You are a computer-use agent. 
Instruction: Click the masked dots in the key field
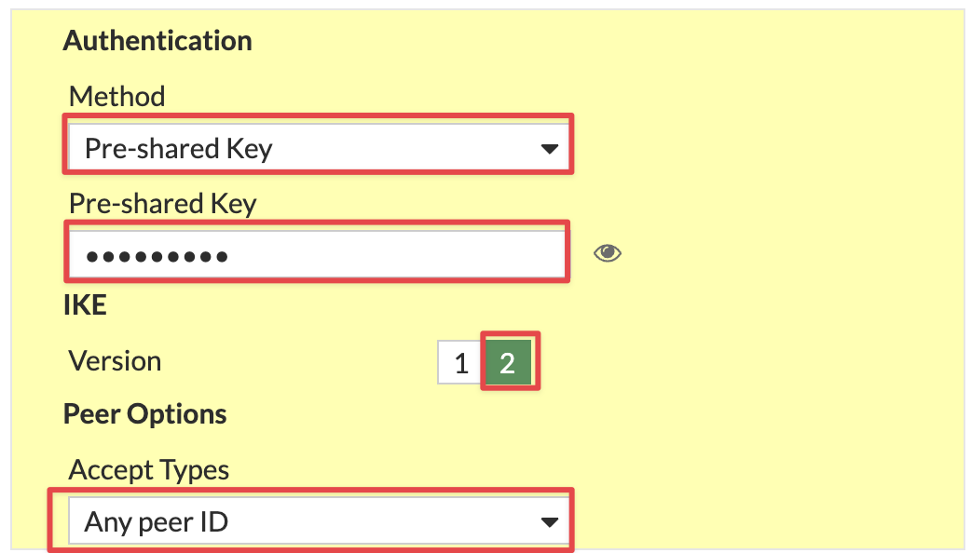click(x=157, y=255)
